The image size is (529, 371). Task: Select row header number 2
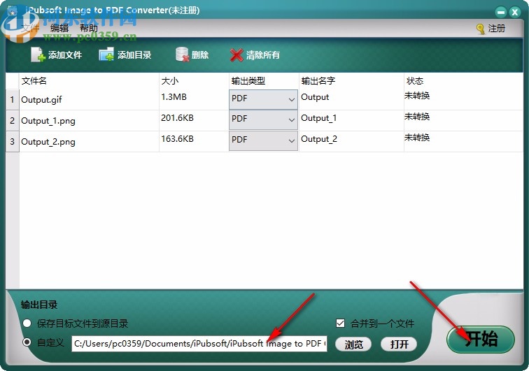point(13,120)
